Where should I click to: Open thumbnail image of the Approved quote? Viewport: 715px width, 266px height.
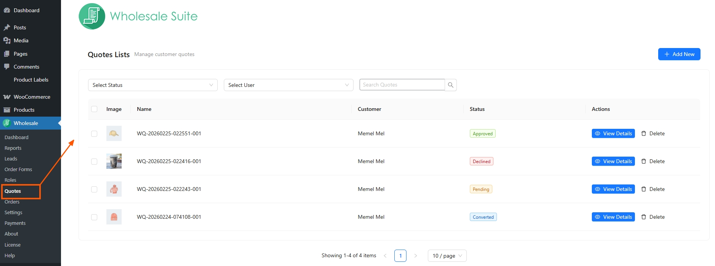tap(114, 133)
